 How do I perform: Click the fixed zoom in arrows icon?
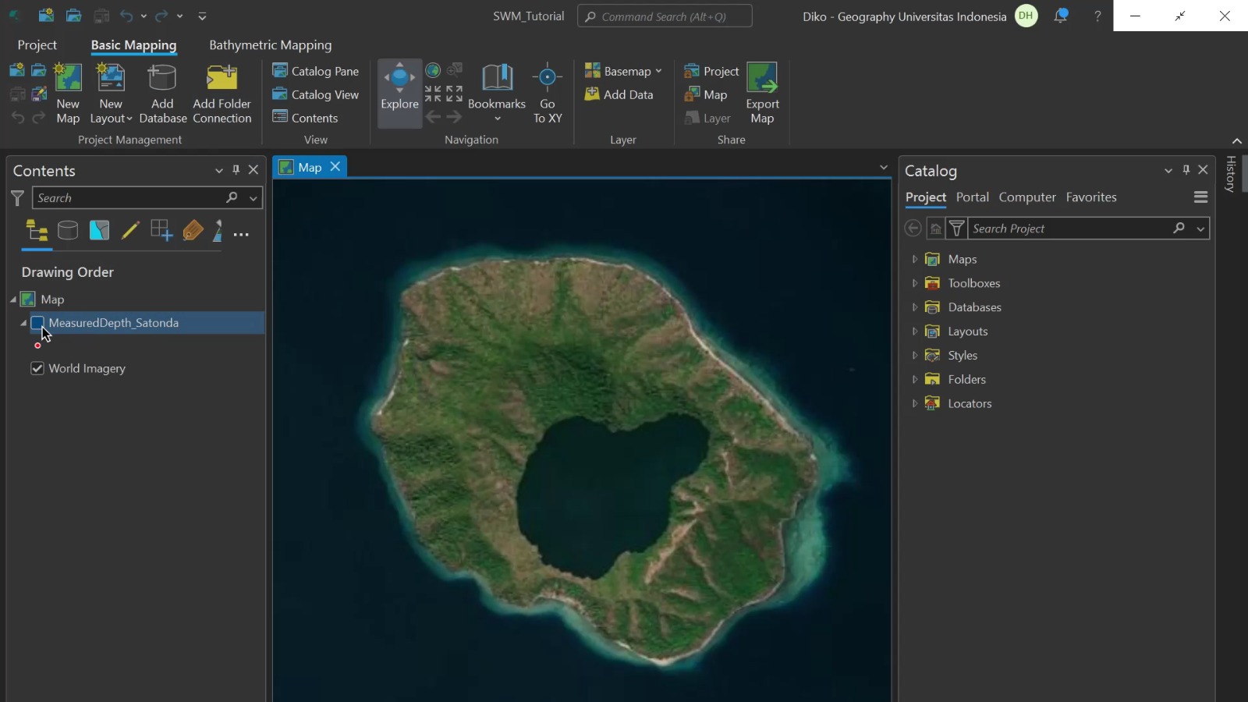coord(433,94)
